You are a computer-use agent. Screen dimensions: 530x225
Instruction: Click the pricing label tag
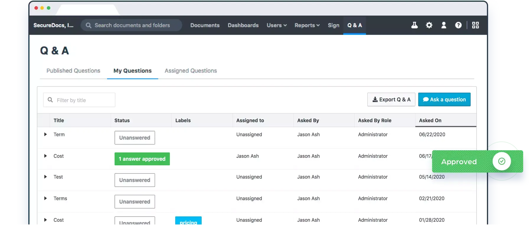click(188, 221)
